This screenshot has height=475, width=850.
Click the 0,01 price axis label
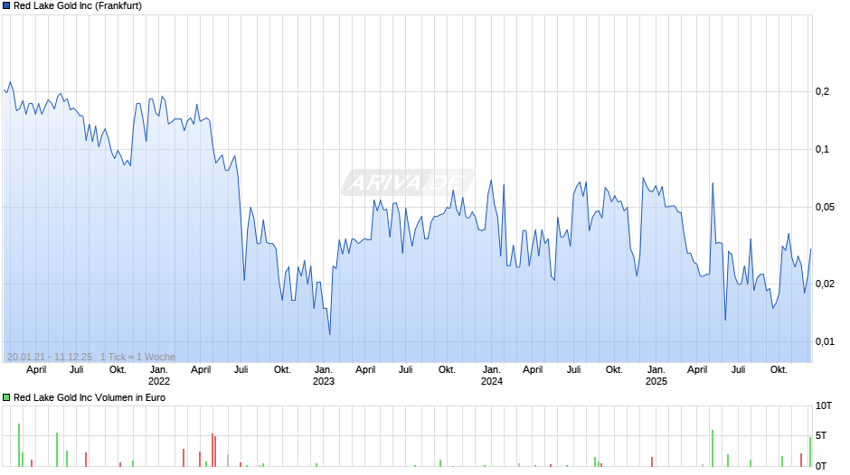(825, 341)
